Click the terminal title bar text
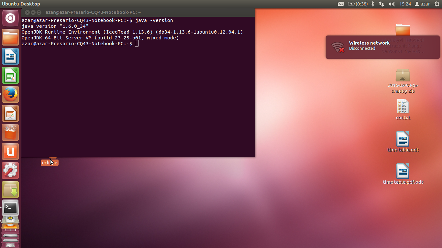442x248 pixels. pyautogui.click(x=93, y=12)
